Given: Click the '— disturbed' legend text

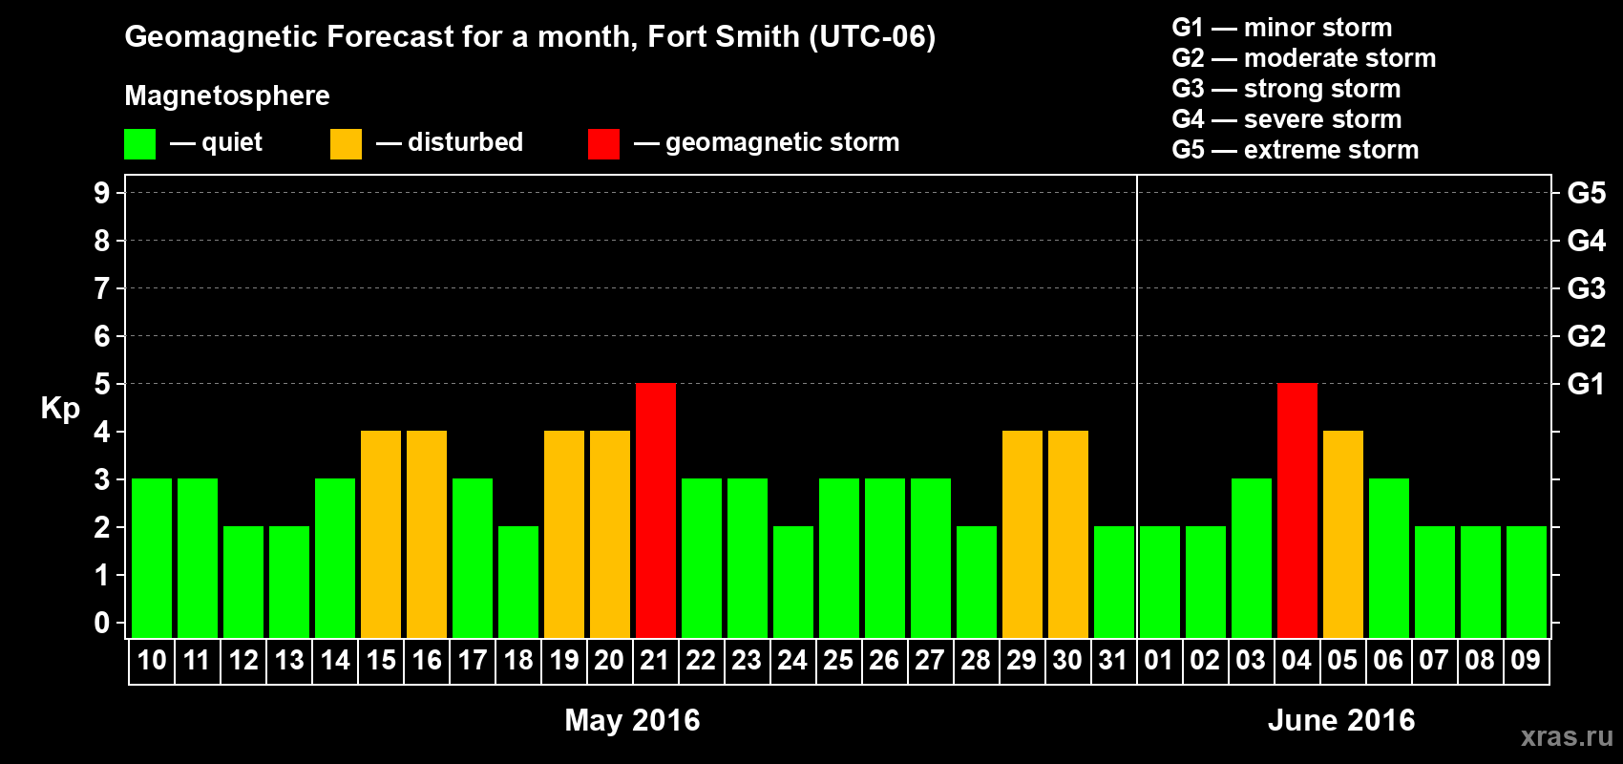Looking at the screenshot, I should tap(450, 142).
